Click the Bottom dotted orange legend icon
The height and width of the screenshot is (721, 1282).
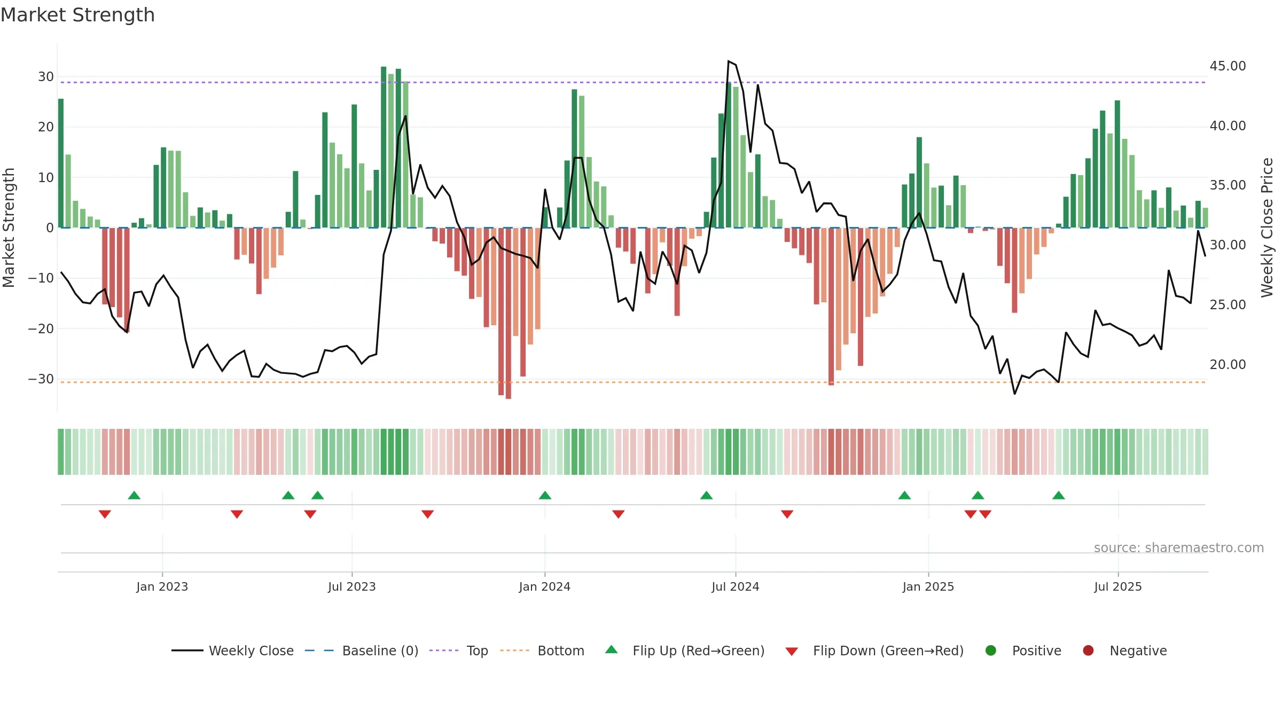(514, 651)
